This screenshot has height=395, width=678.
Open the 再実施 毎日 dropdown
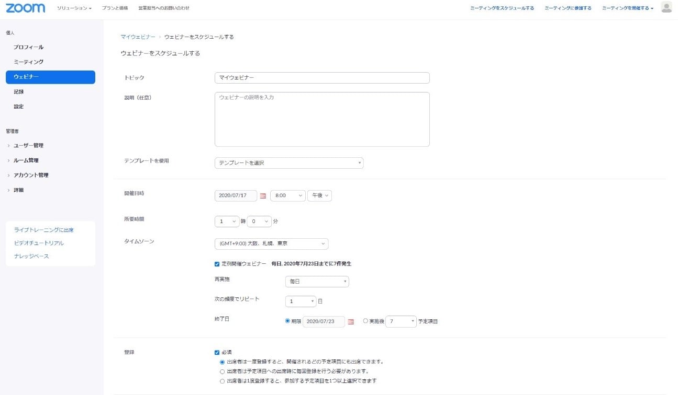click(317, 282)
